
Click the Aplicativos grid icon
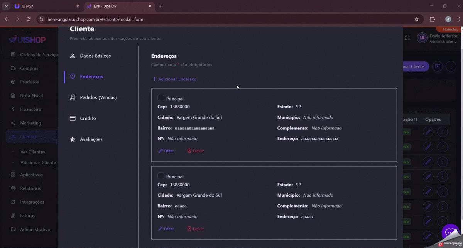pos(13,175)
